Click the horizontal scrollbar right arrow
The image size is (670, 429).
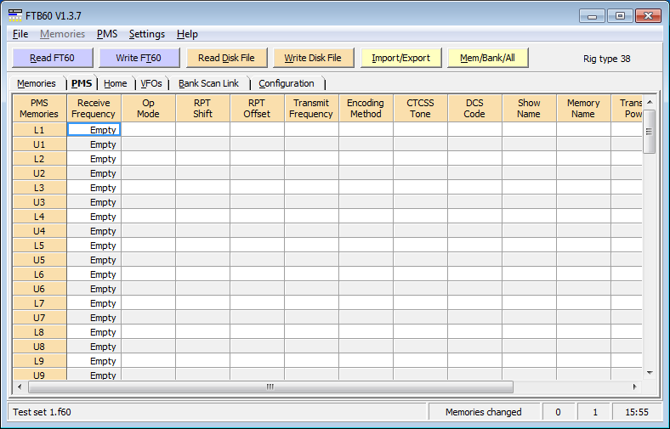click(x=635, y=387)
